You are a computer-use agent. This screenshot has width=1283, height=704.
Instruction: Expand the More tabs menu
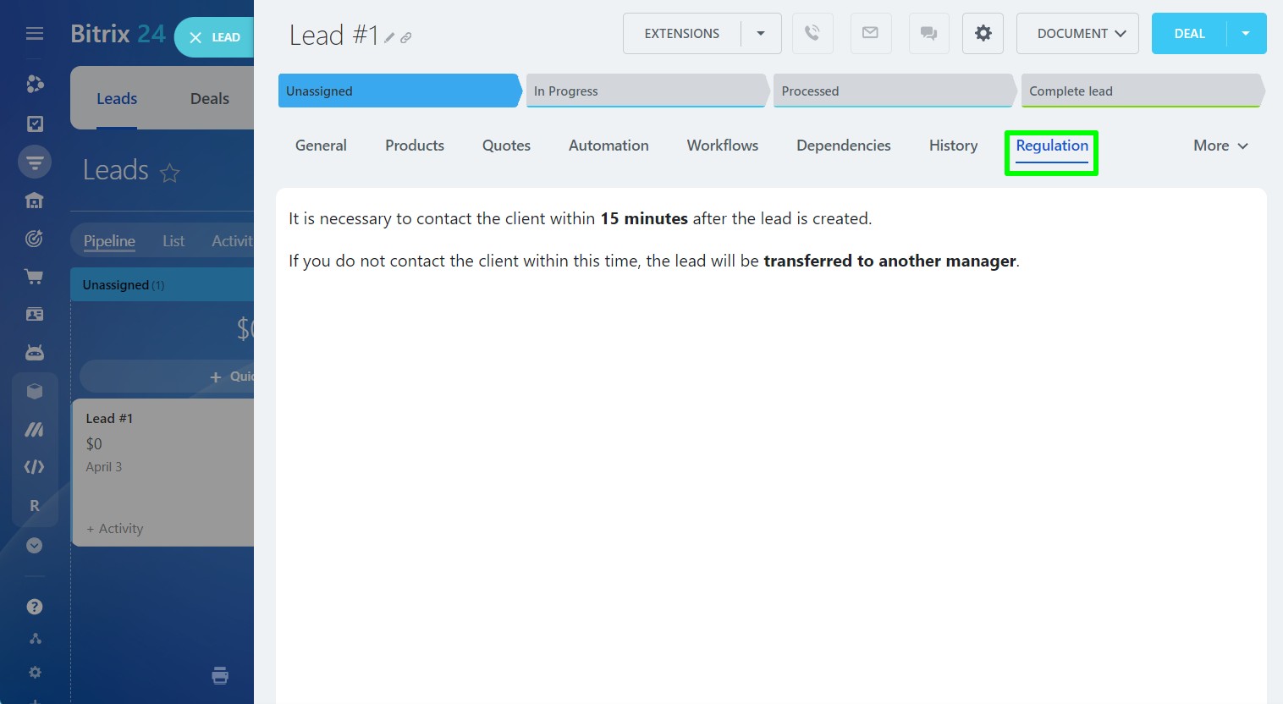click(1220, 146)
